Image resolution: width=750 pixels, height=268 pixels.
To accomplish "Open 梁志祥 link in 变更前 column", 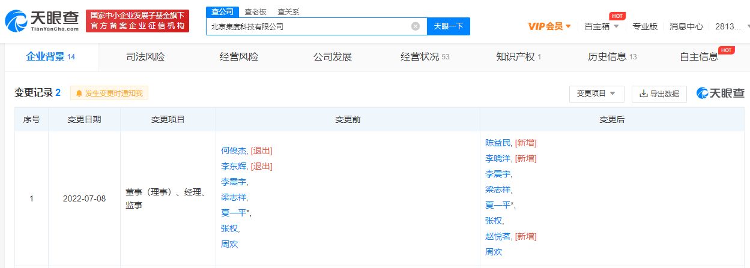I will pyautogui.click(x=234, y=197).
